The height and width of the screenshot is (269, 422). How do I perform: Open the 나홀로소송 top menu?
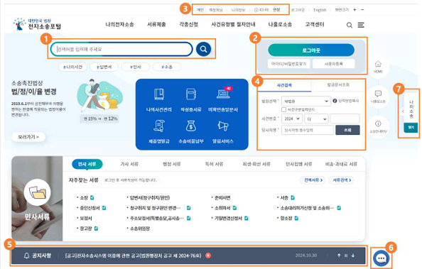280,24
